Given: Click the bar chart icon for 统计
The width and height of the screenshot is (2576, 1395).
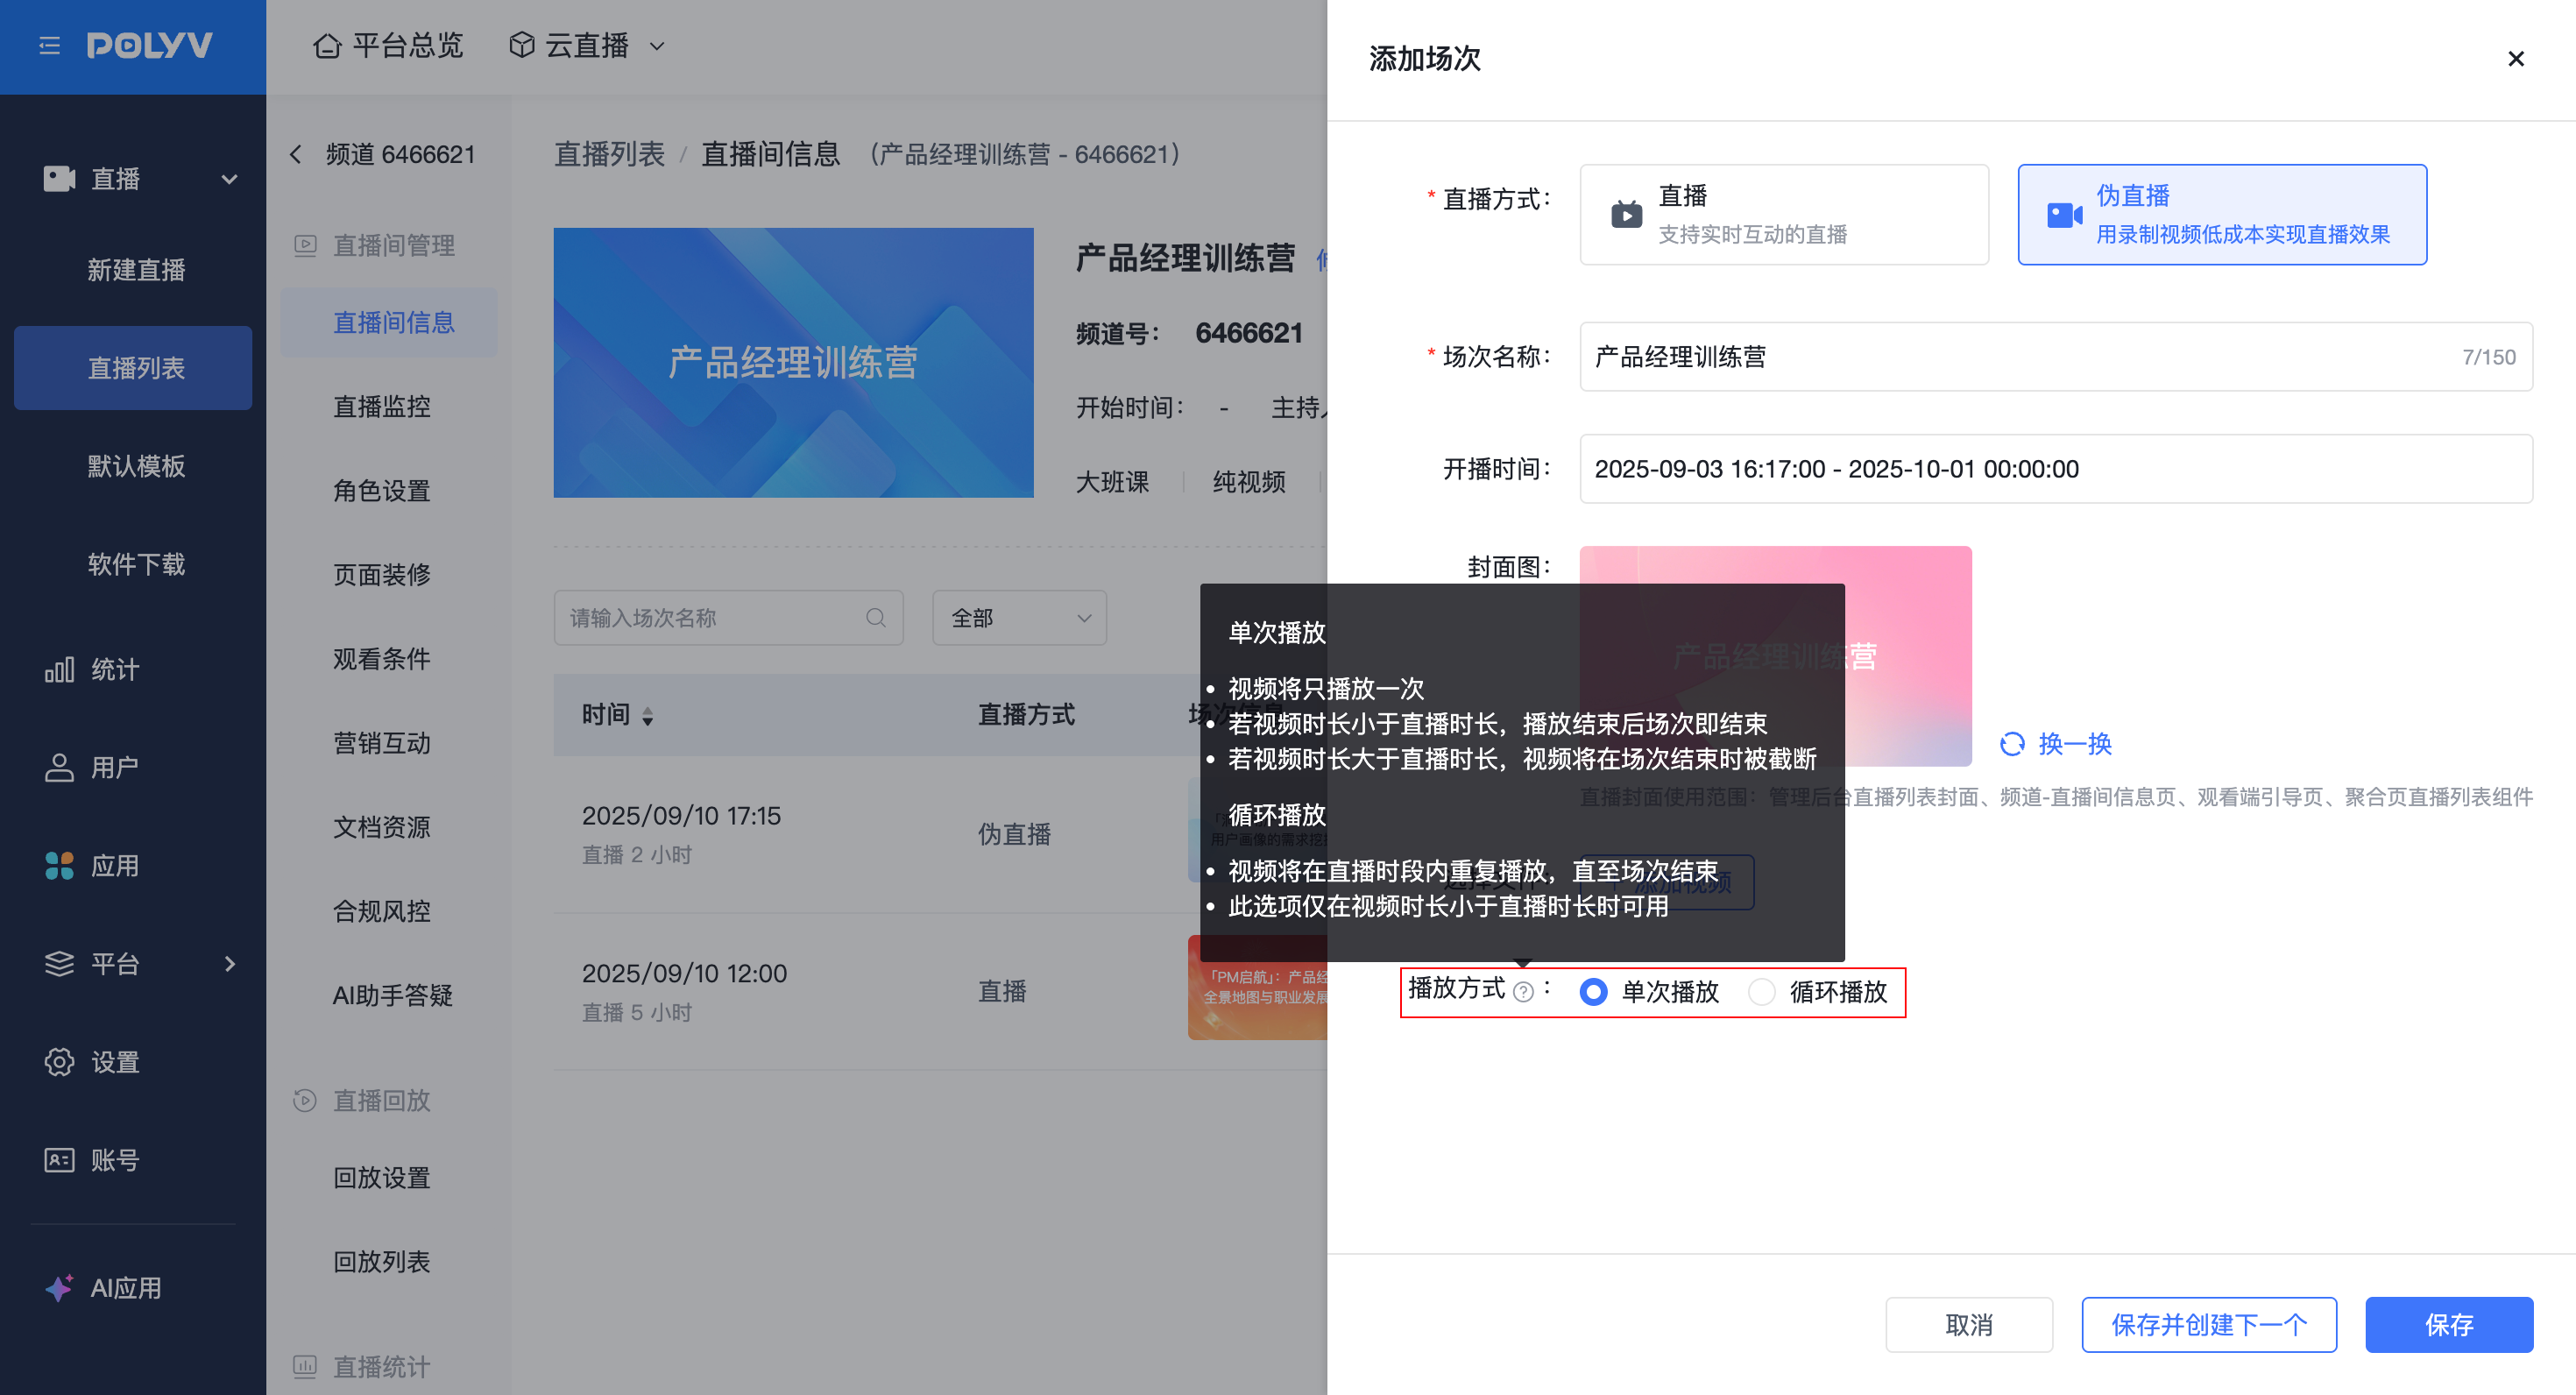Looking at the screenshot, I should pos(59,670).
